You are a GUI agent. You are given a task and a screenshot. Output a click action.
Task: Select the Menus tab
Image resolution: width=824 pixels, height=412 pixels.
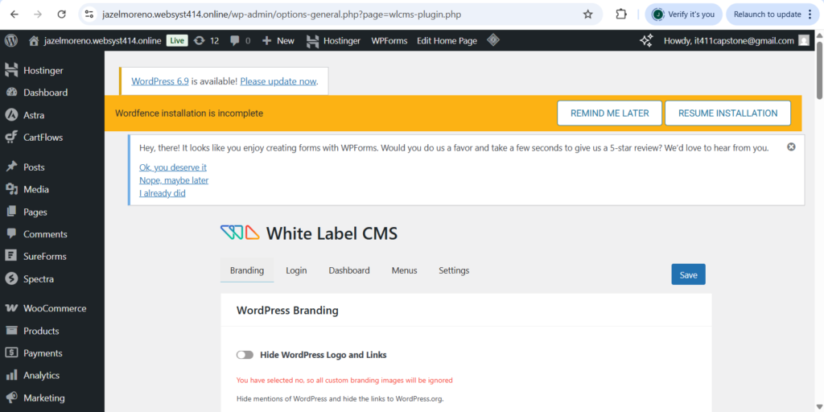coord(404,270)
